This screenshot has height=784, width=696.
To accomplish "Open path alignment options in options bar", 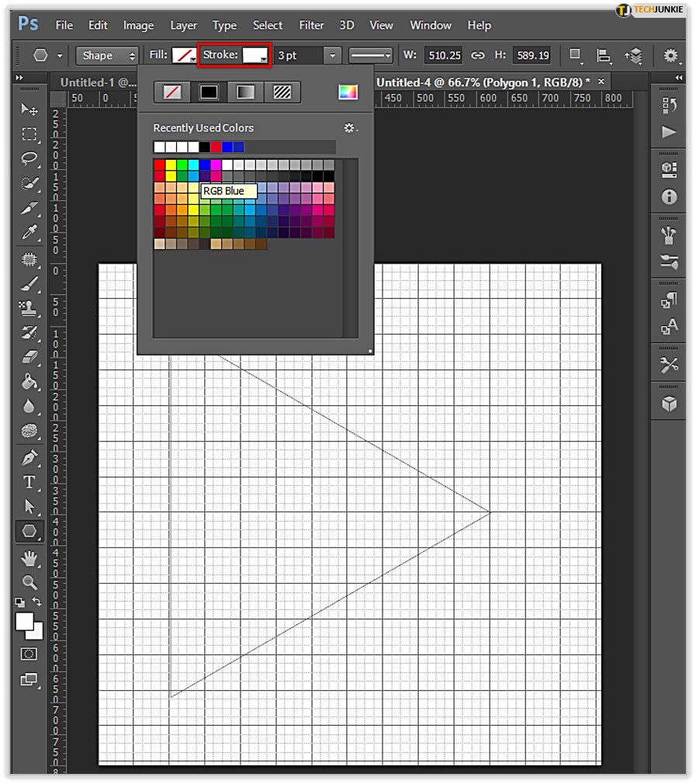I will [x=604, y=55].
